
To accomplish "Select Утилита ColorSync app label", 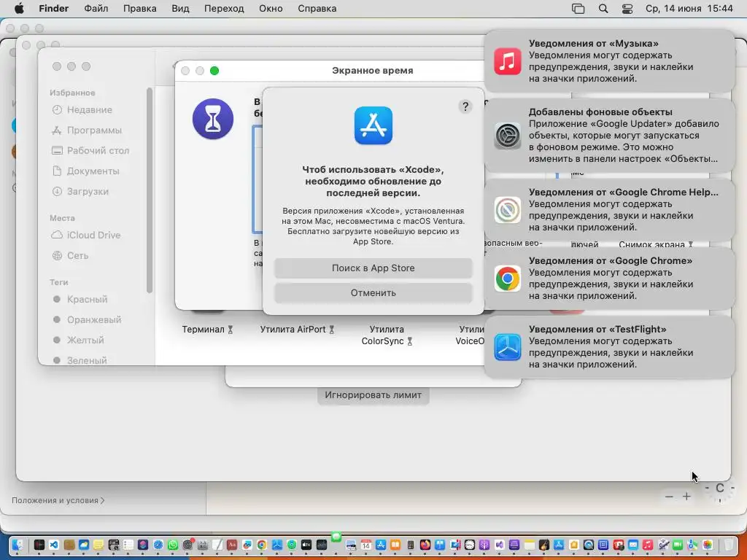I will [387, 335].
